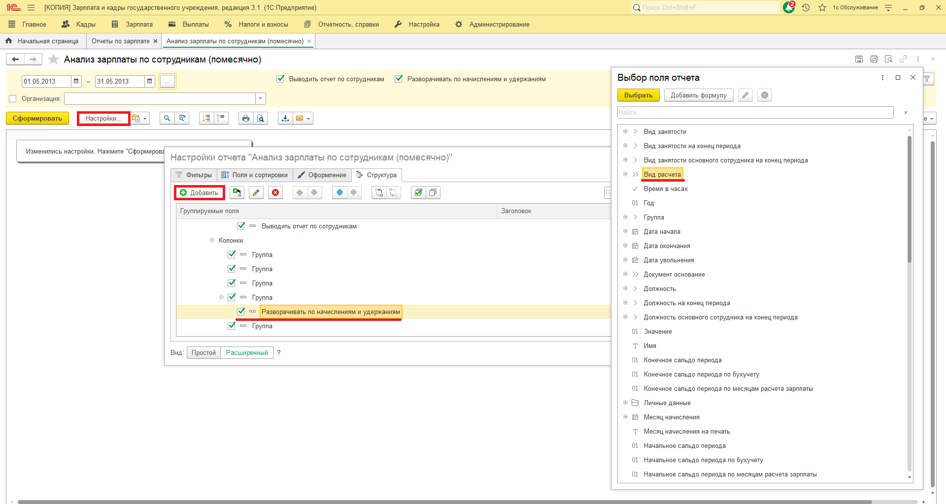This screenshot has width=946, height=504.
Task: Expand the 'Вид расчета' field node
Action: coord(625,174)
